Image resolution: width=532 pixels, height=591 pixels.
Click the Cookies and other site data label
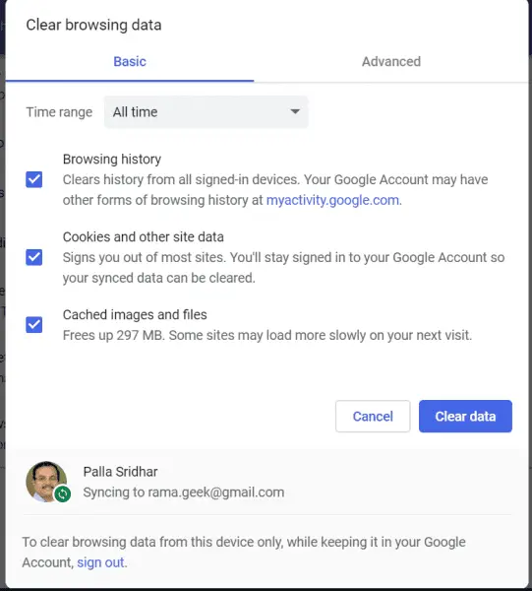tap(144, 236)
